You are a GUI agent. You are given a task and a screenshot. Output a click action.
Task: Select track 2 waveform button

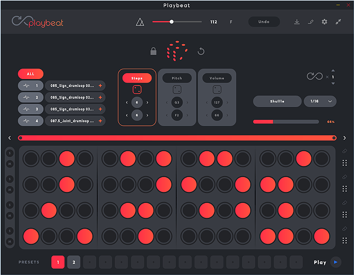point(31,97)
